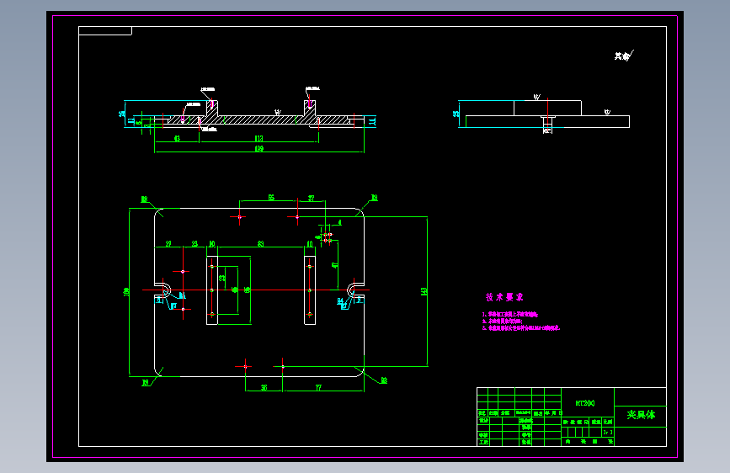Click the first technical requirement line
This screenshot has width=730, height=473.
[x=509, y=315]
